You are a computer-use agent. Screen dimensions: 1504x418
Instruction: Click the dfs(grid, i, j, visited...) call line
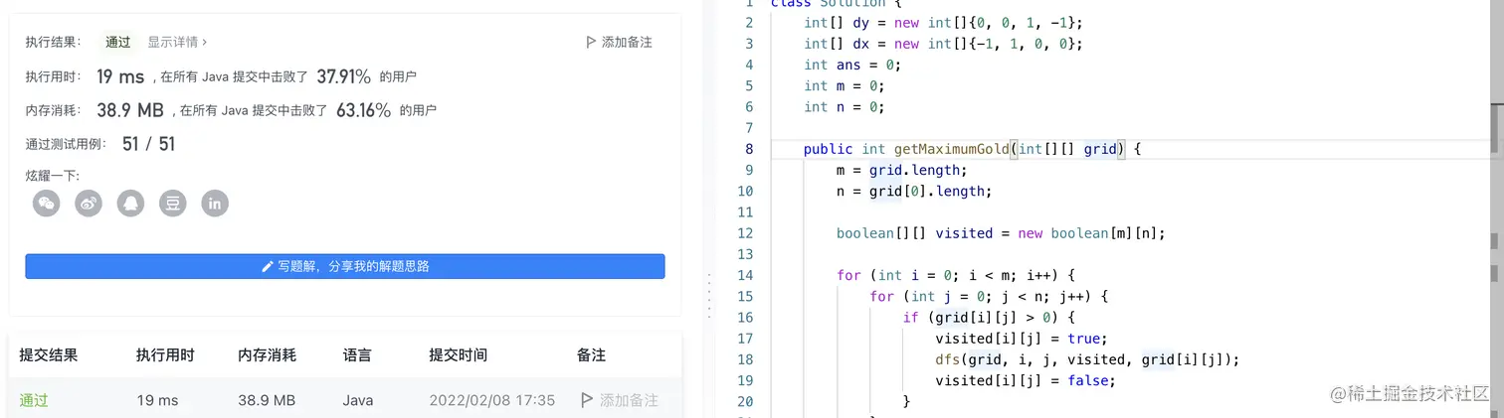click(x=1087, y=359)
